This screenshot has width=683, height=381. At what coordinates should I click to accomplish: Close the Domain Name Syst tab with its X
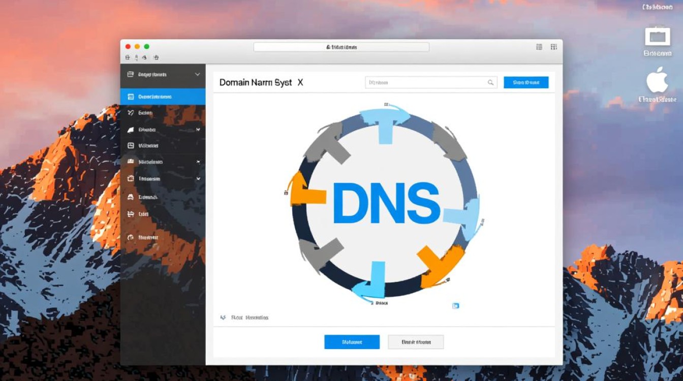(x=301, y=82)
